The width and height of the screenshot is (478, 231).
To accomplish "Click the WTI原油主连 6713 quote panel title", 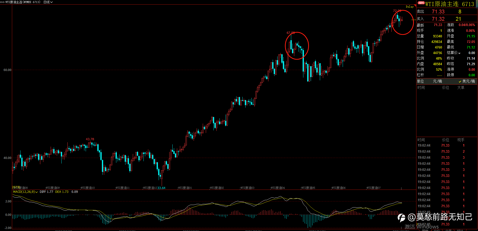I will point(449,4).
